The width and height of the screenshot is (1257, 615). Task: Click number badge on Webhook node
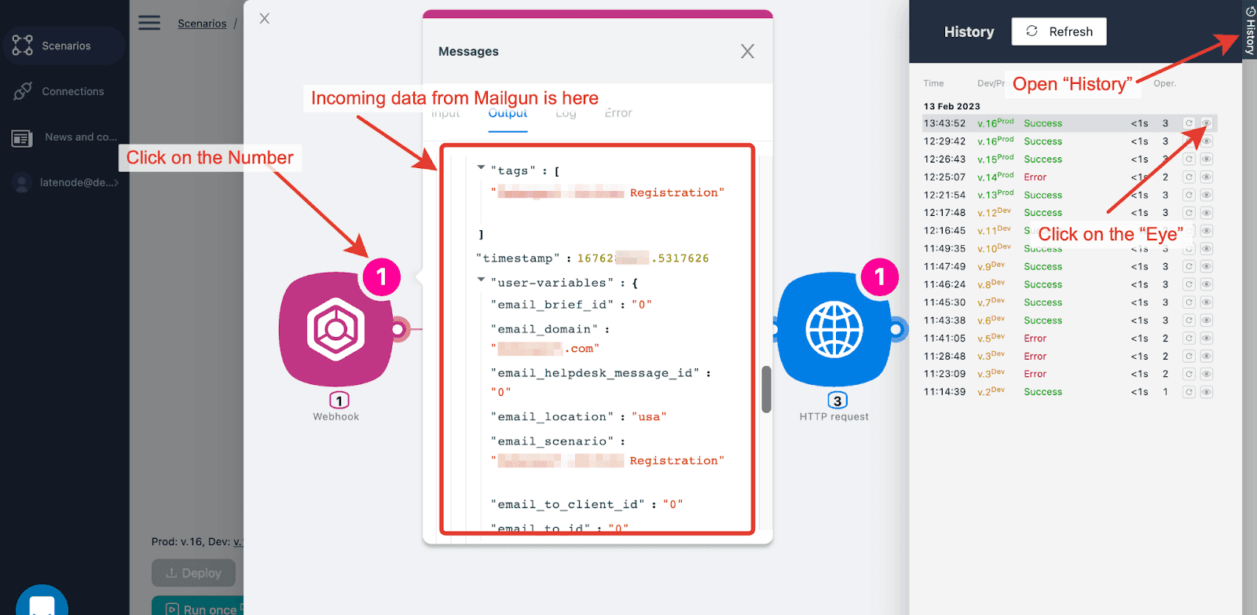[381, 277]
